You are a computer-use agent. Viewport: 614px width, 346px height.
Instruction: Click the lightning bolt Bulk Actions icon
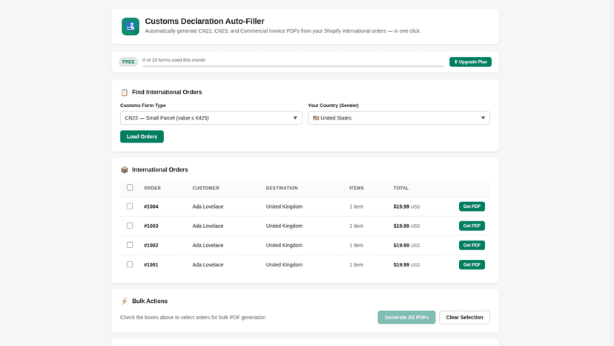(124, 301)
